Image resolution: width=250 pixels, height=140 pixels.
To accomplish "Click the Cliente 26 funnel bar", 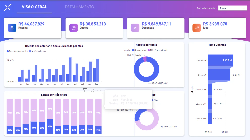I will coord(221,60).
